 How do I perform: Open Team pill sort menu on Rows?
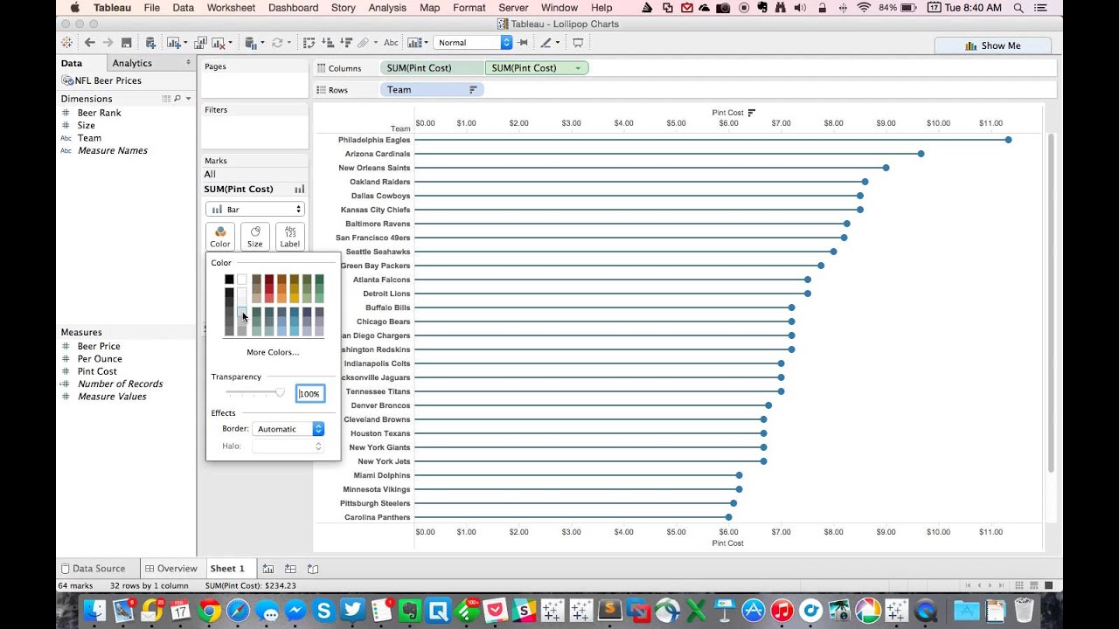[x=473, y=90]
